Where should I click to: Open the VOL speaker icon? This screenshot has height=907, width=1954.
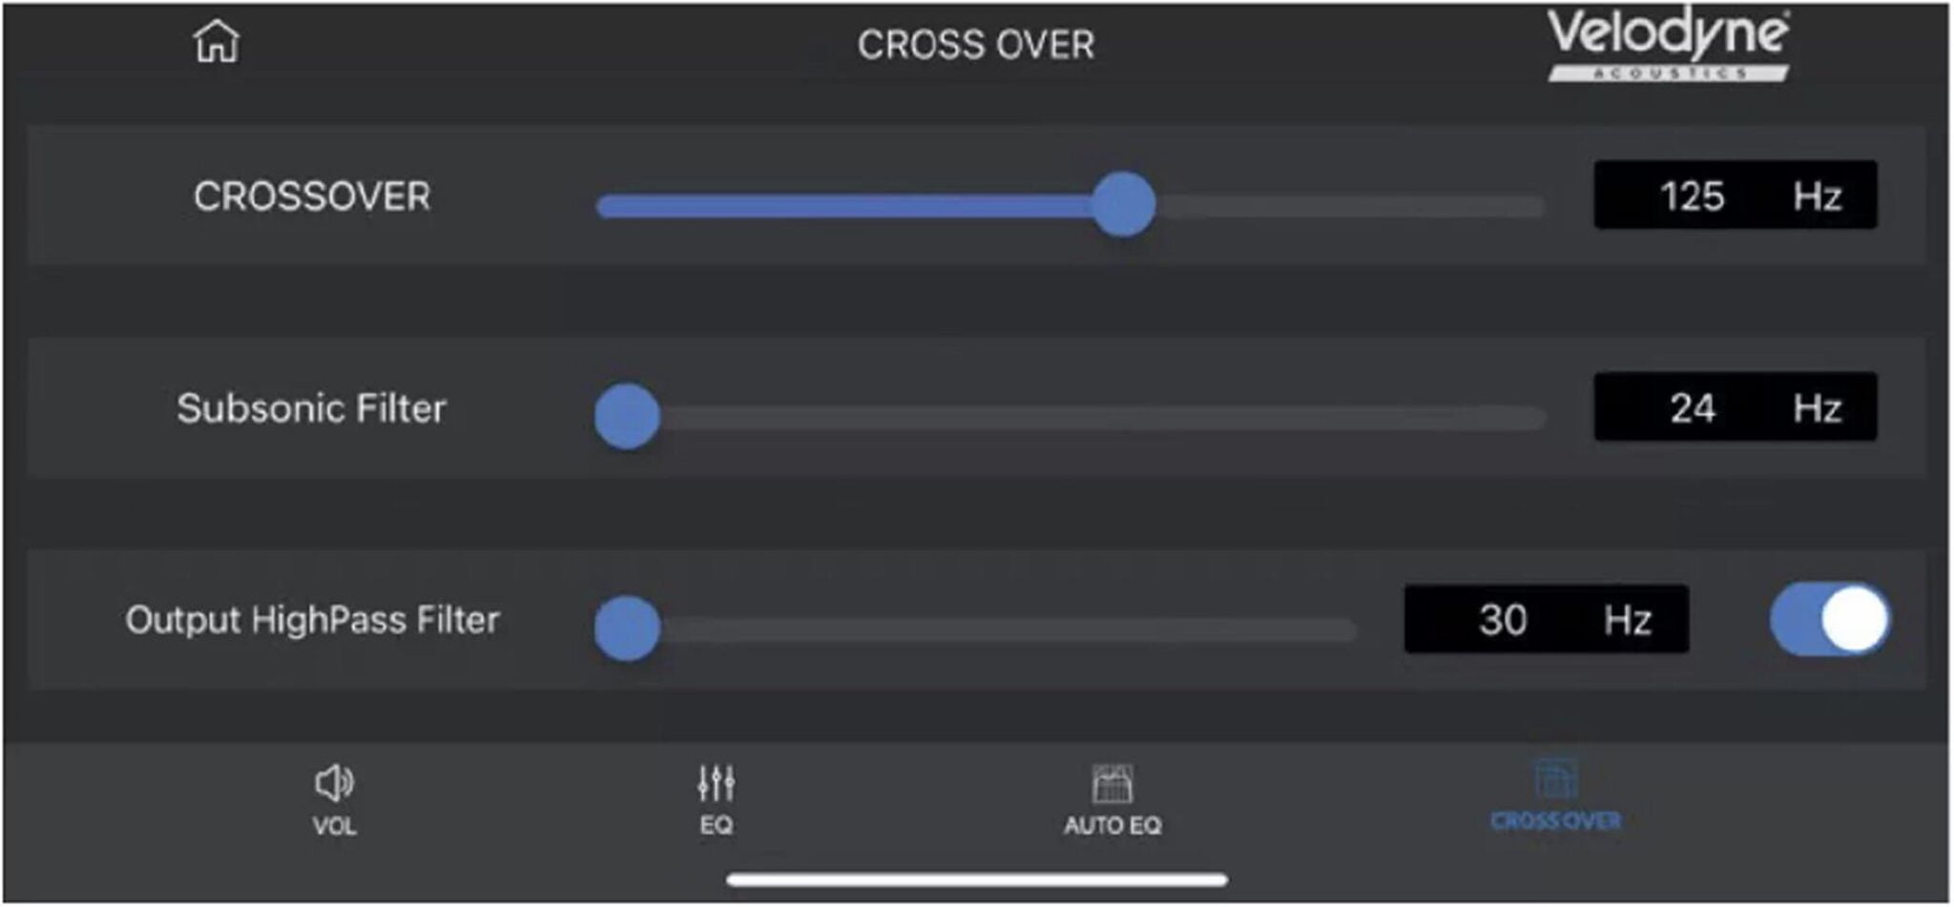[x=334, y=783]
